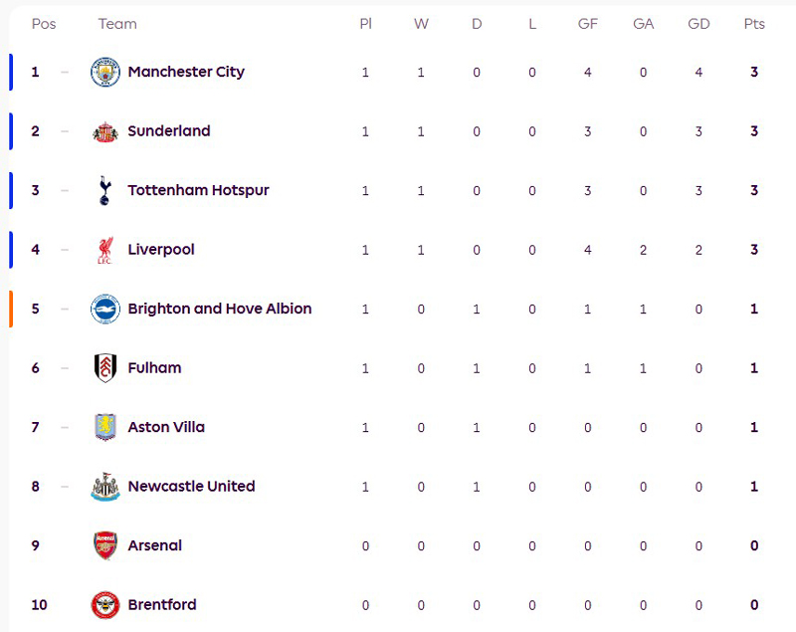Click the Team column header
Screen dimensions: 796x632
click(x=117, y=24)
